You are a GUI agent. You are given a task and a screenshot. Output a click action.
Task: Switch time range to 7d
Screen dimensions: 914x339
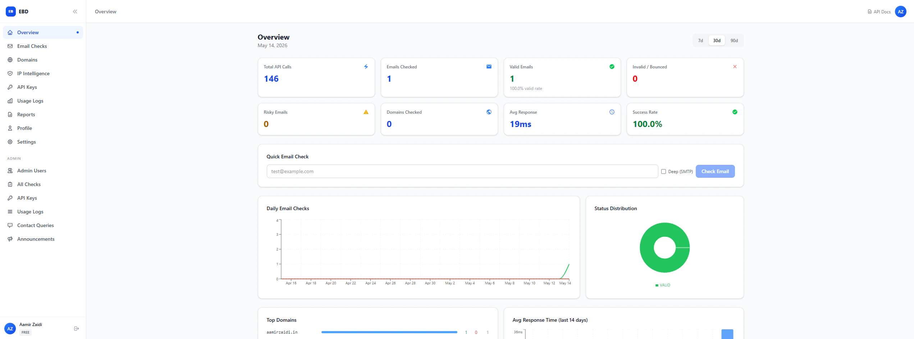(700, 41)
